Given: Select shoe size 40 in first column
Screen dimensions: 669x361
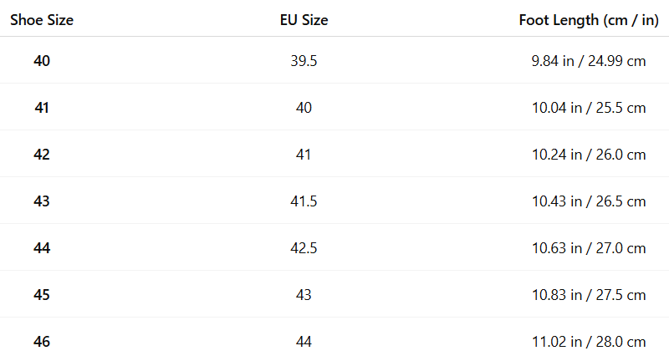Looking at the screenshot, I should 42,61.
